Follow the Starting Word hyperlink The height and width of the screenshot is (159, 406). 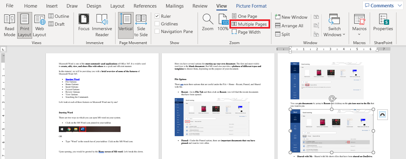tap(73, 79)
